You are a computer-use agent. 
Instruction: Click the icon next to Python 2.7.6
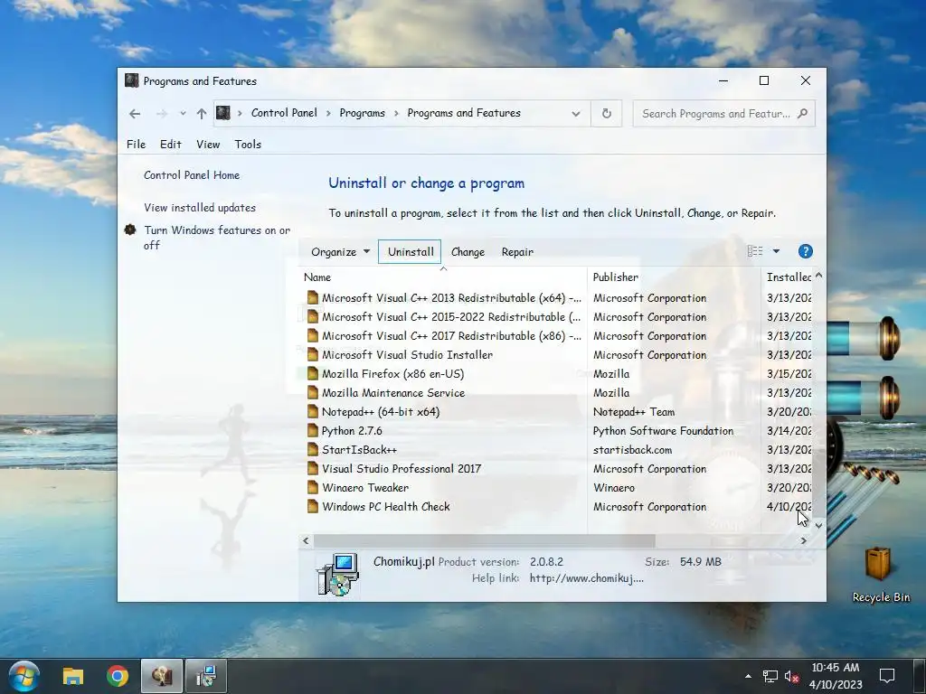[x=313, y=431]
